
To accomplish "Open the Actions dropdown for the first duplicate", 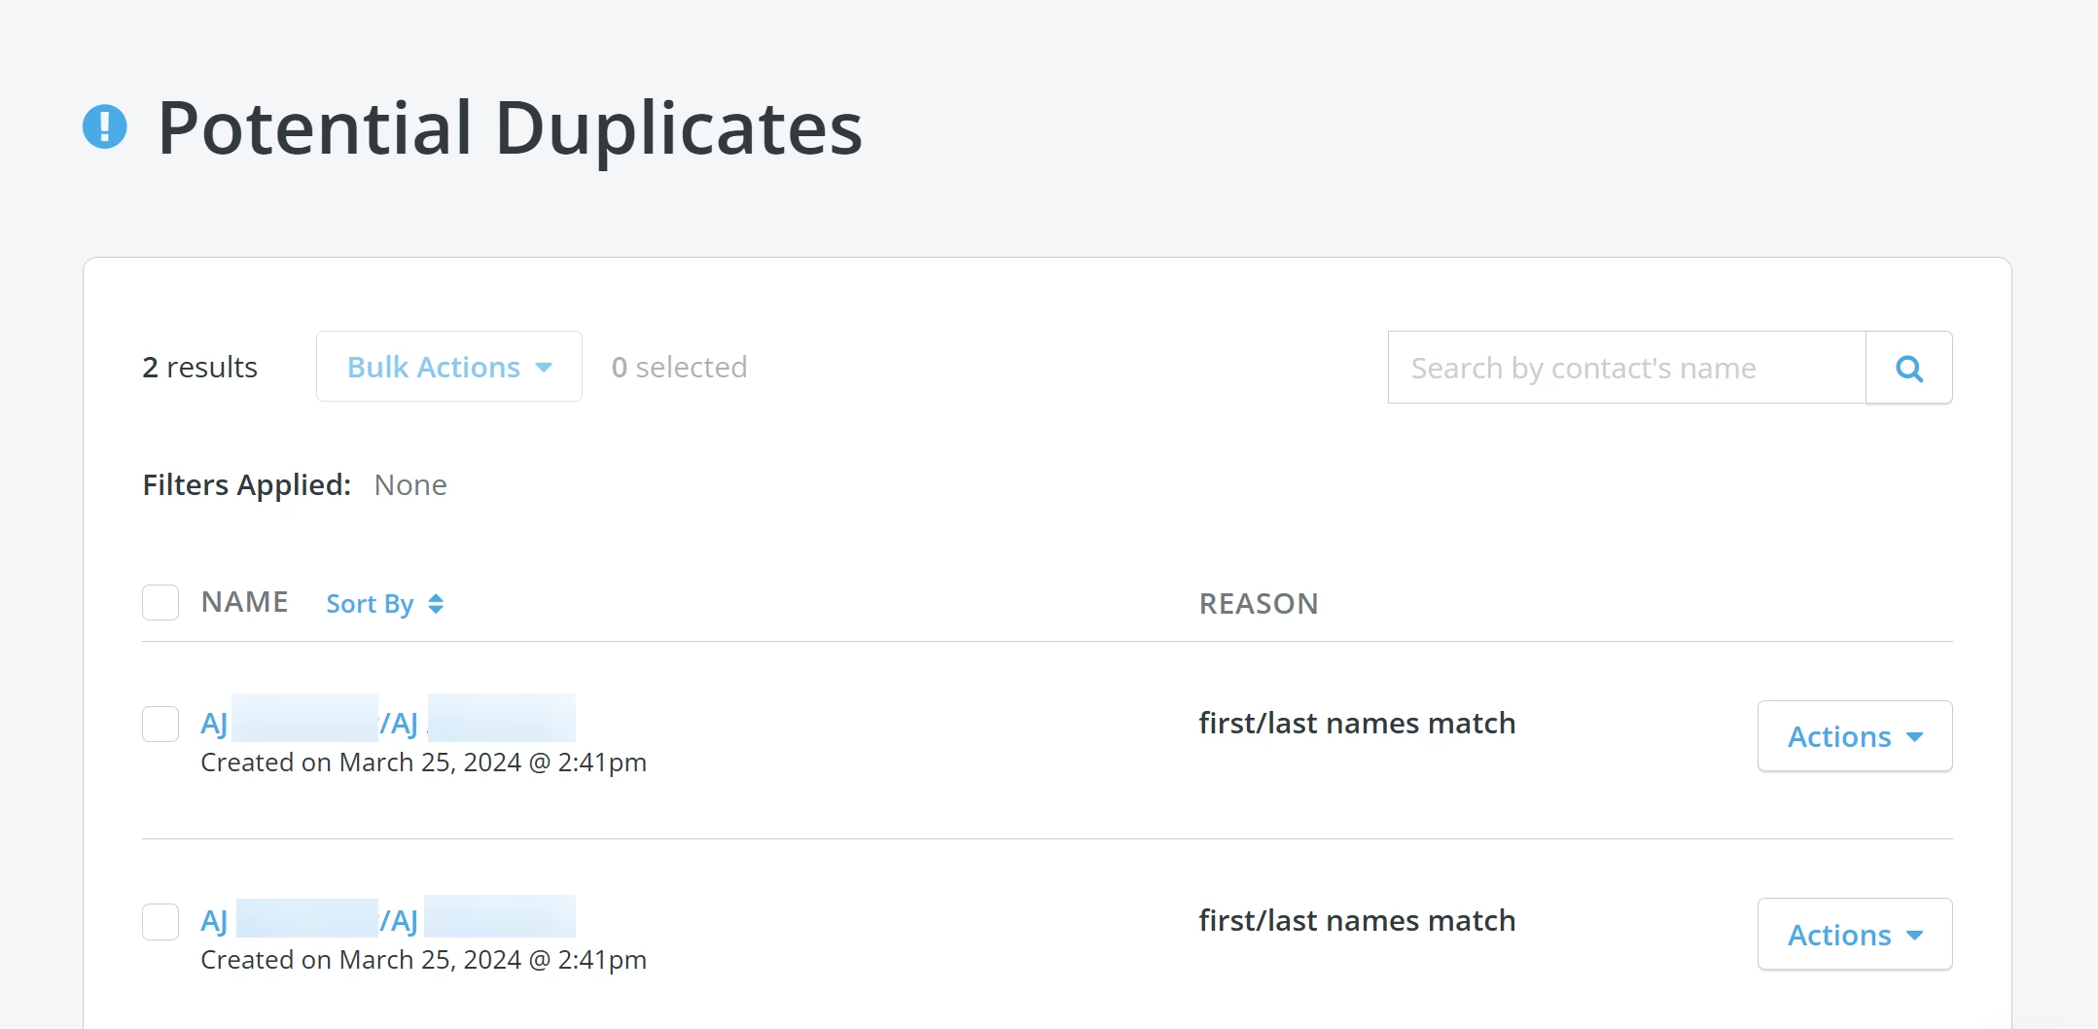I will pyautogui.click(x=1854, y=736).
